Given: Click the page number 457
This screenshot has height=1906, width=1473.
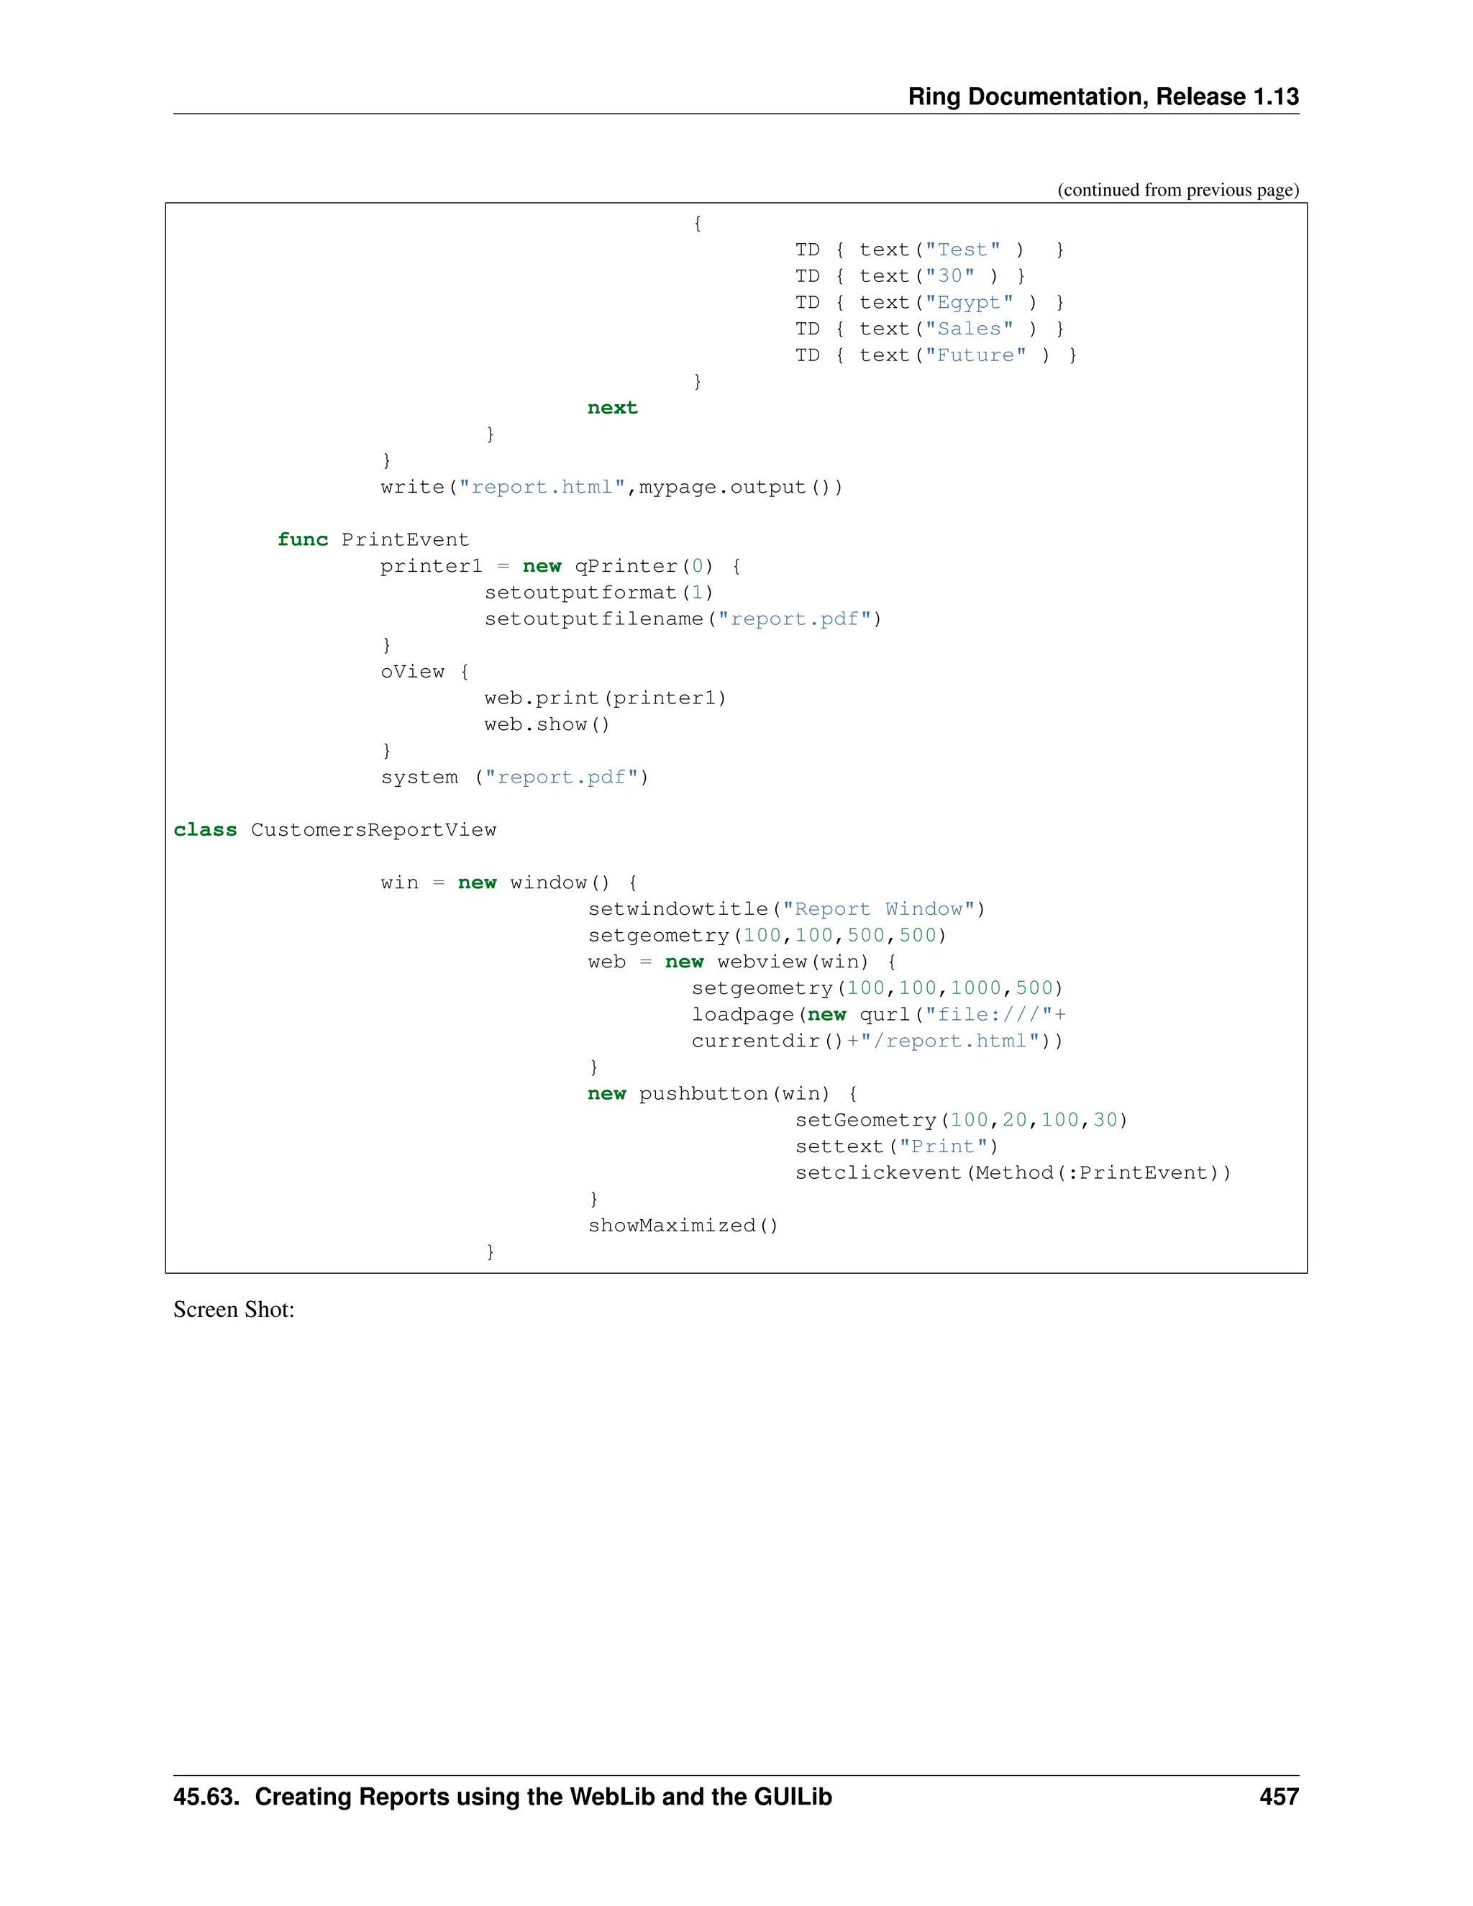Looking at the screenshot, I should (1280, 1797).
